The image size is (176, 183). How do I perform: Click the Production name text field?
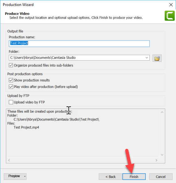(79, 44)
